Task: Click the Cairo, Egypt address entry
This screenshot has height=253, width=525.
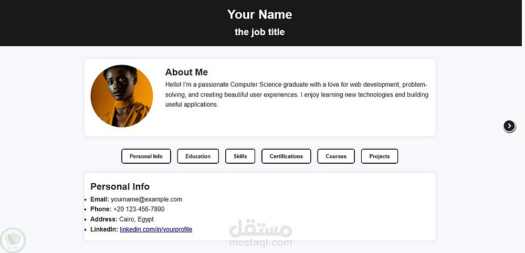Action: [136, 219]
